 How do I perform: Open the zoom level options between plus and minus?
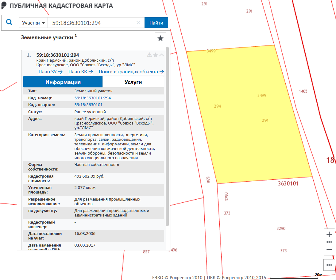click(x=329, y=242)
